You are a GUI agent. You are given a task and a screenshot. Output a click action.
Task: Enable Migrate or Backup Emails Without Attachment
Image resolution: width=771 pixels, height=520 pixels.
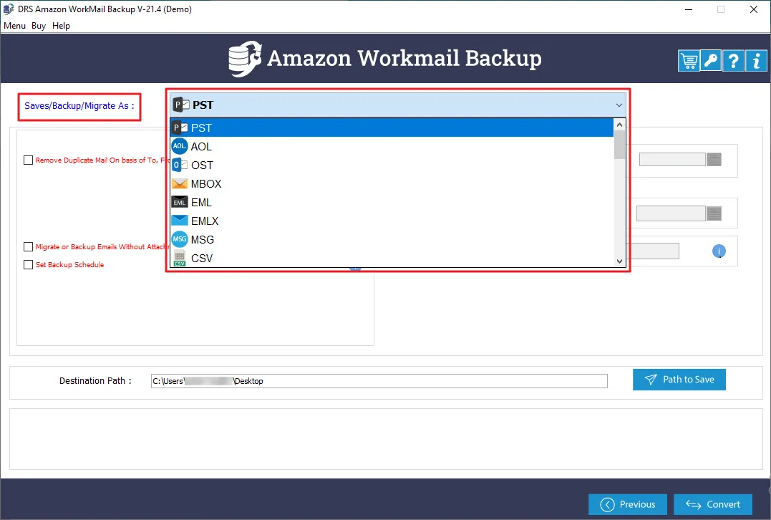click(29, 246)
